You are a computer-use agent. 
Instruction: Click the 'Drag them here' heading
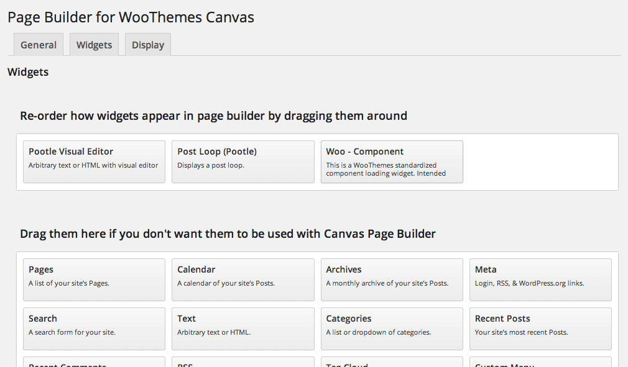(228, 234)
